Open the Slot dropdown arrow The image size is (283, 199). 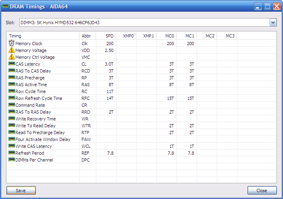pyautogui.click(x=273, y=23)
